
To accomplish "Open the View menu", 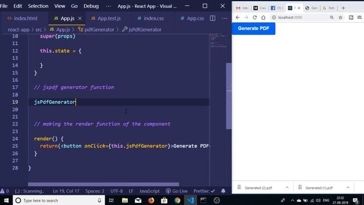I will click(60, 6).
